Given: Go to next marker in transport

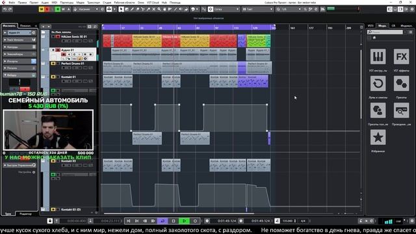Looking at the screenshot, I should pos(136,221).
